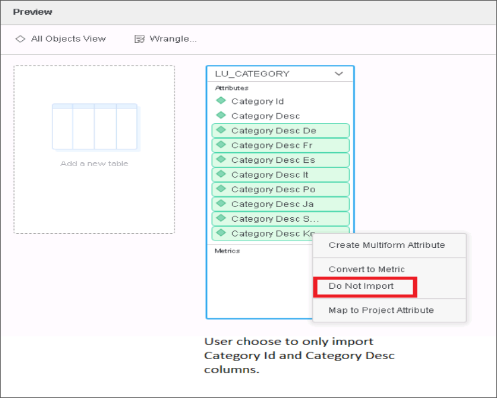The height and width of the screenshot is (398, 497).
Task: Select the Category Desc Po row
Action: tap(281, 190)
